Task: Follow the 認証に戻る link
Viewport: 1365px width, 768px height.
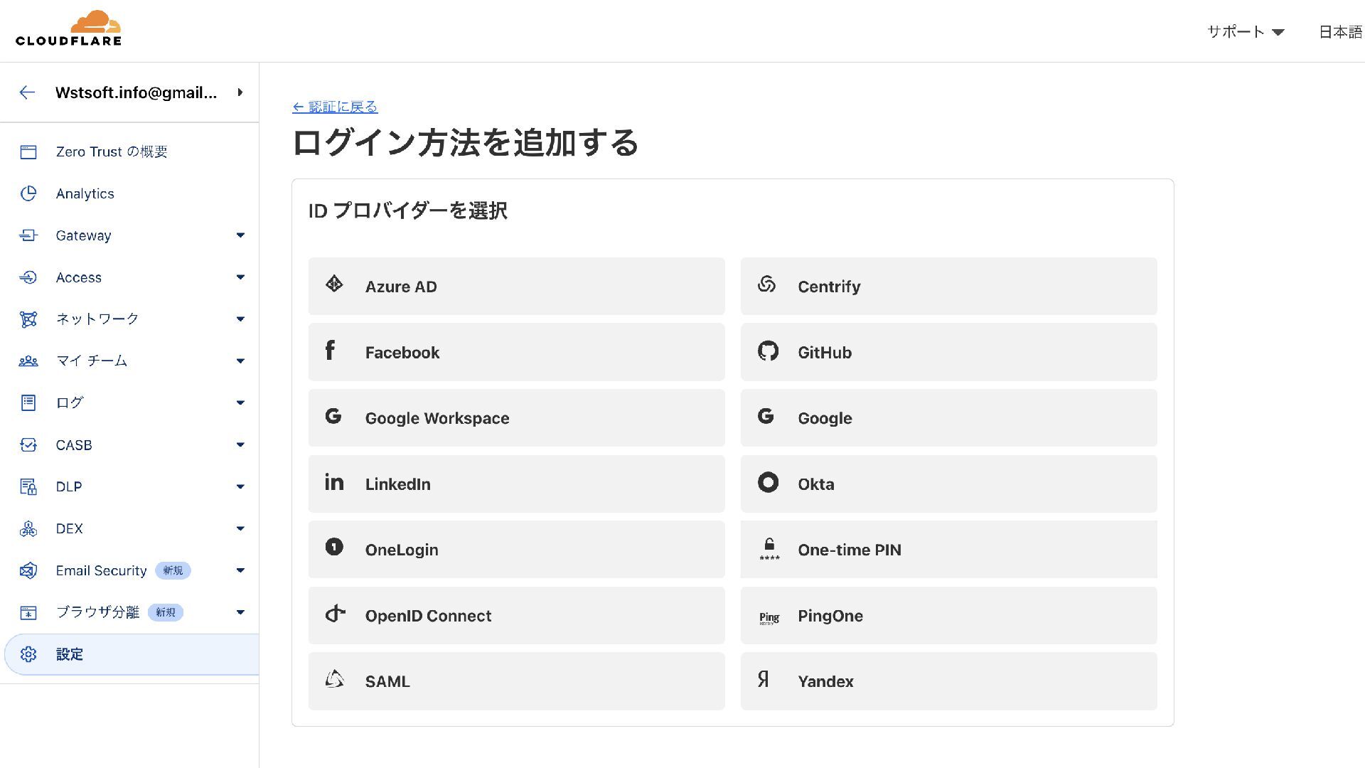Action: click(335, 107)
